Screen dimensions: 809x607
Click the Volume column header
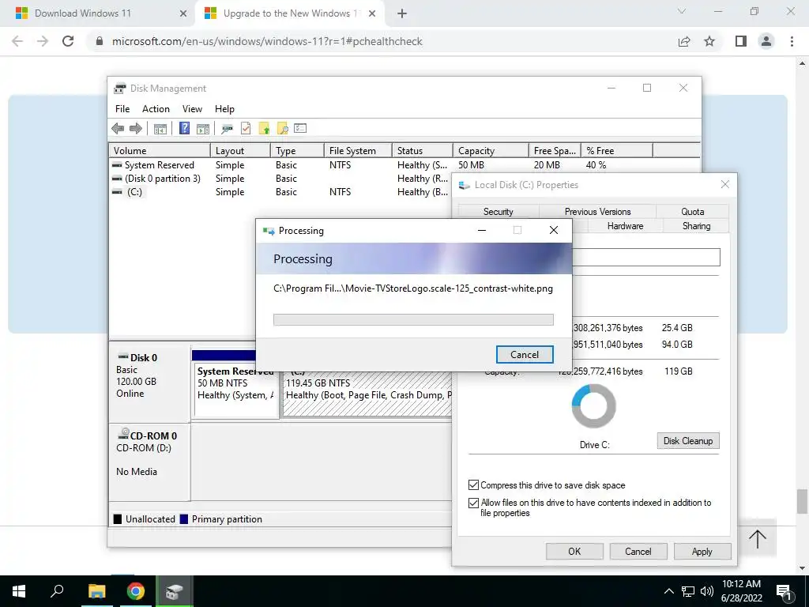160,151
